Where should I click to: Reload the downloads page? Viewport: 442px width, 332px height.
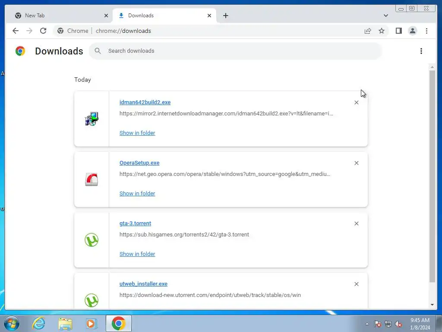point(43,31)
